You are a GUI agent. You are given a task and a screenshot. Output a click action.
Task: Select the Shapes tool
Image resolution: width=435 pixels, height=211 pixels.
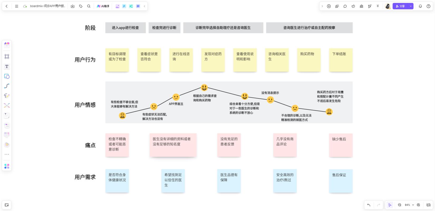click(x=7, y=76)
